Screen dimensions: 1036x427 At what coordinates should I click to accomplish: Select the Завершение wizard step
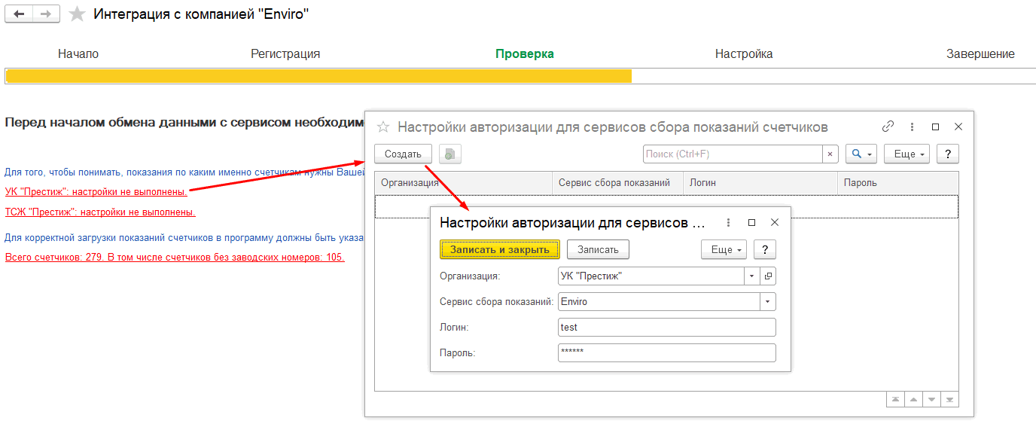[980, 54]
